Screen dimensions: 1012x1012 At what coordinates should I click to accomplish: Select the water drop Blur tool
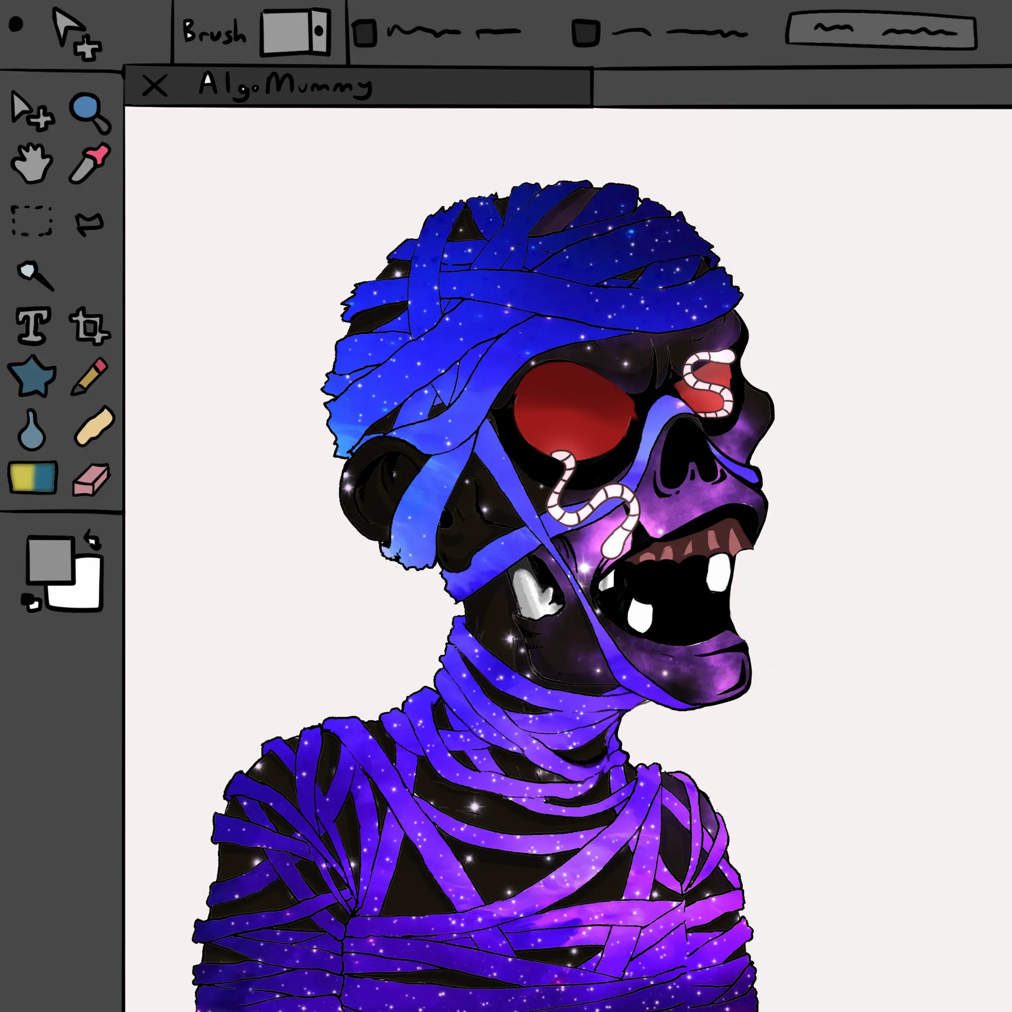pyautogui.click(x=32, y=428)
